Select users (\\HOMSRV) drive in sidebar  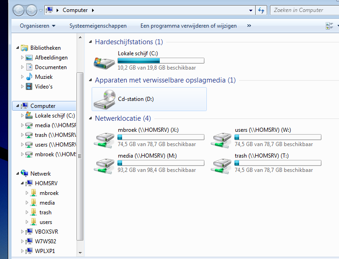55,145
